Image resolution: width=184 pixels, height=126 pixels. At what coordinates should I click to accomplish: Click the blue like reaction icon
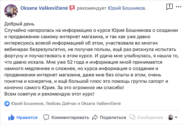coord(7,104)
